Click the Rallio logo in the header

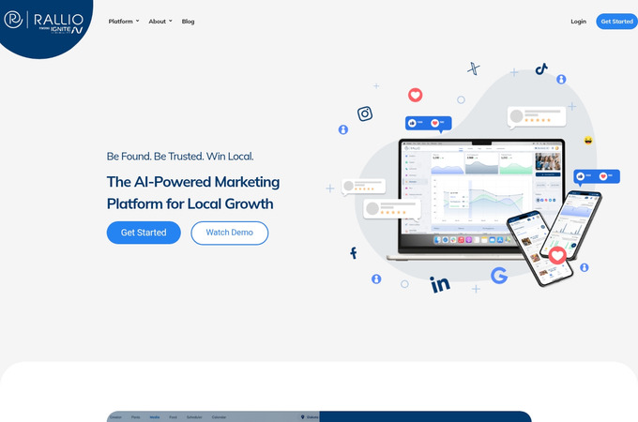coord(43,22)
